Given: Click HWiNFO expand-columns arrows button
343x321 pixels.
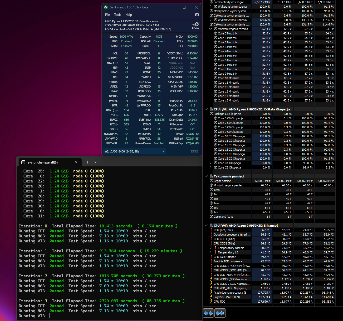Looking at the screenshot, I should coord(208,313).
